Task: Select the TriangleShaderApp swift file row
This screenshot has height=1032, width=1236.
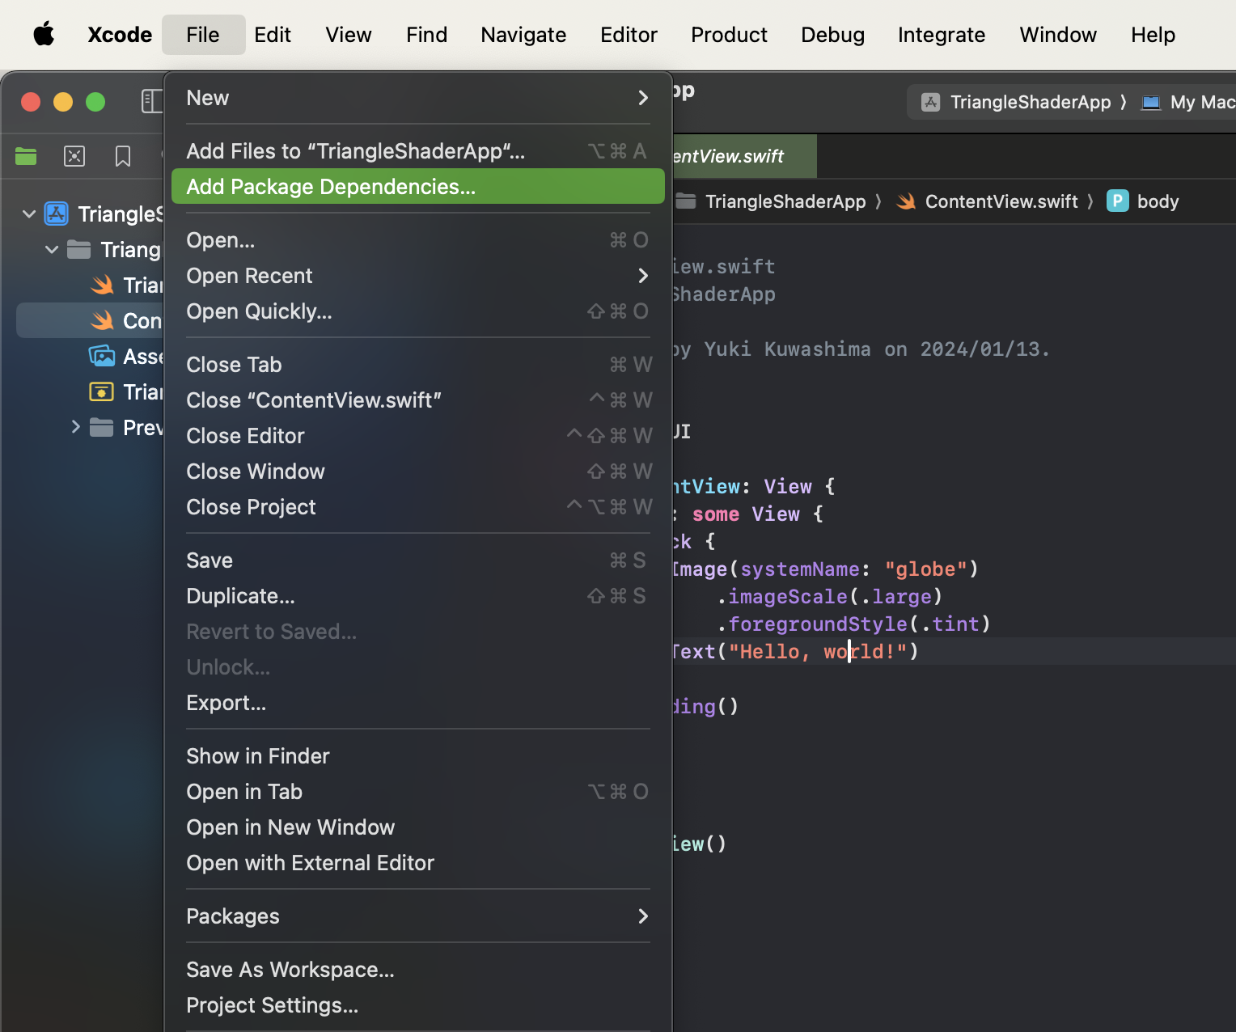Action: [x=90, y=285]
